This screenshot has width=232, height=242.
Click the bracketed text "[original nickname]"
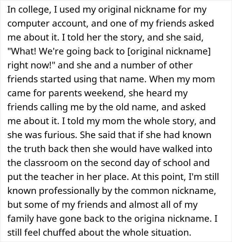[x=169, y=51]
